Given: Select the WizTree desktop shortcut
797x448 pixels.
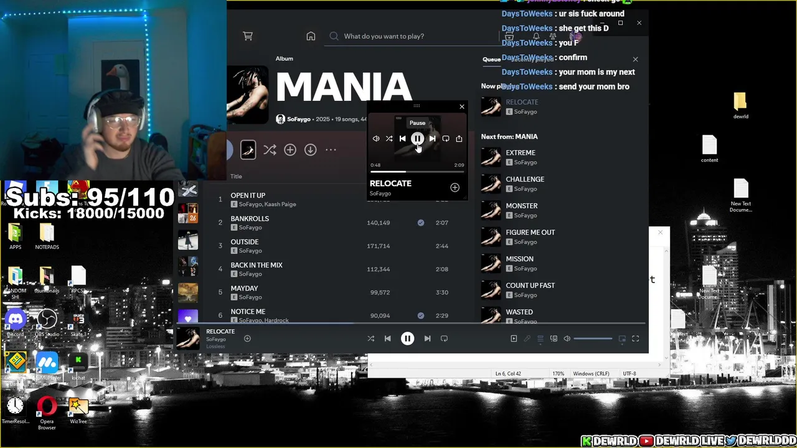Looking at the screenshot, I should pos(78,411).
